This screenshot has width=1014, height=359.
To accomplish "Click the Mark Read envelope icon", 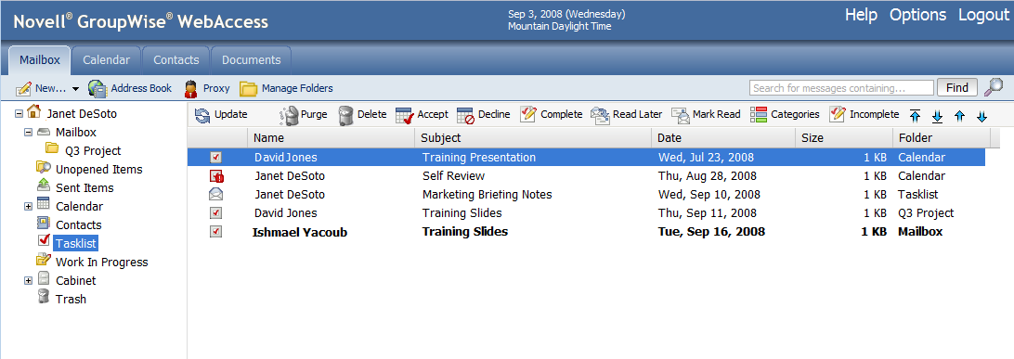I will click(x=681, y=115).
